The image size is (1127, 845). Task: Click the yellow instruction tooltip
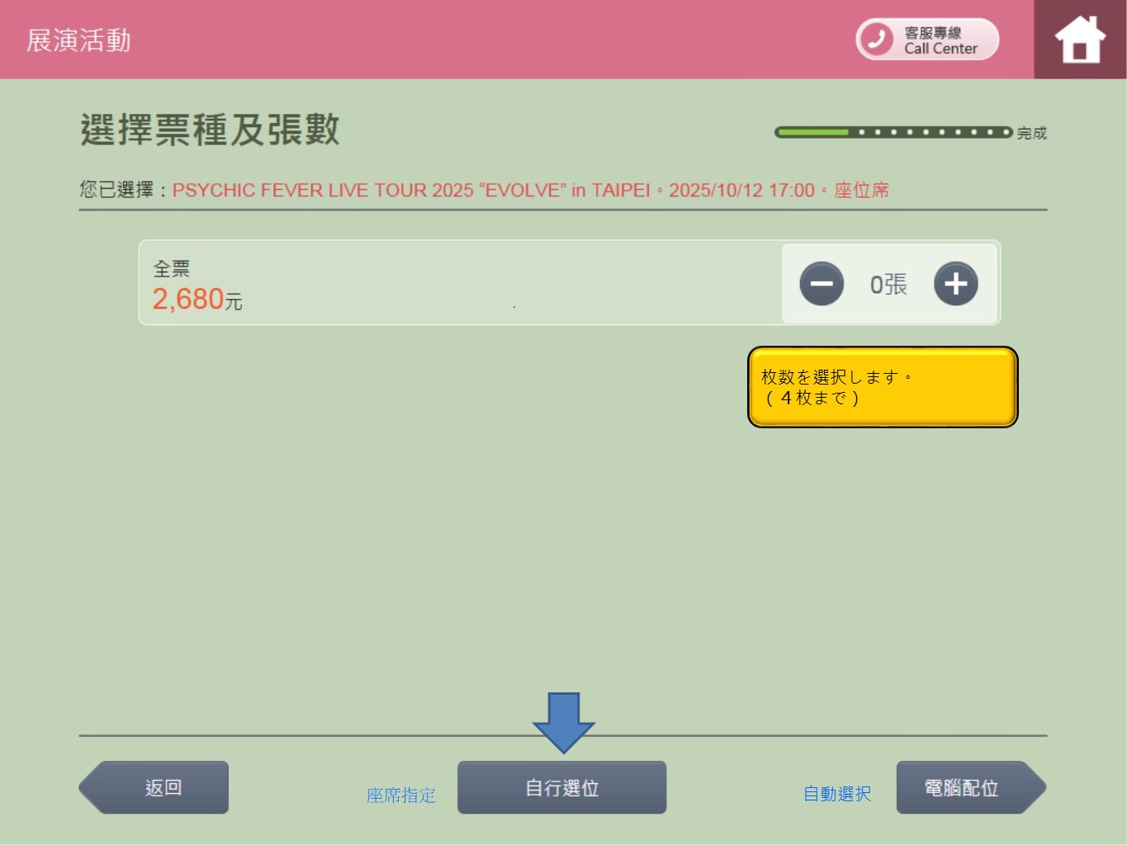pyautogui.click(x=882, y=387)
